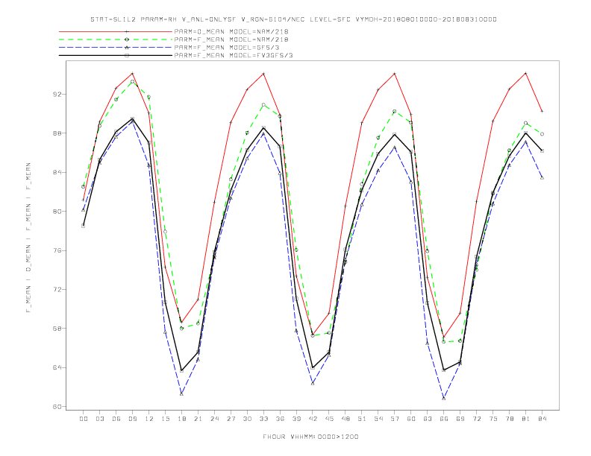The height and width of the screenshot is (456, 591).
Task: Click x-axis forecast hour tick 84
Action: coord(542,419)
